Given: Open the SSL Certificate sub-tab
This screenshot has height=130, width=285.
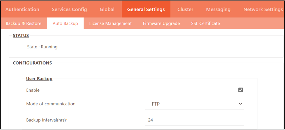Looking at the screenshot, I should pyautogui.click(x=206, y=23).
